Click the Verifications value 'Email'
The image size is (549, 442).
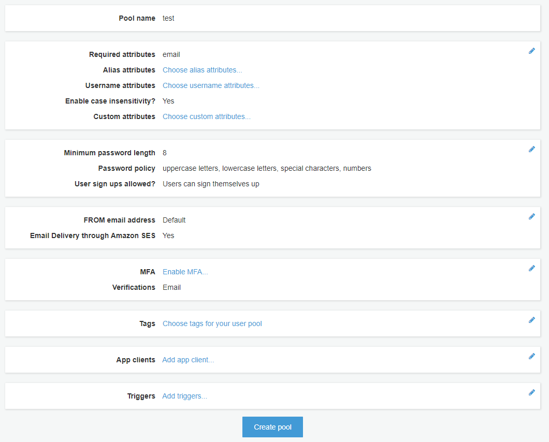[x=171, y=287]
